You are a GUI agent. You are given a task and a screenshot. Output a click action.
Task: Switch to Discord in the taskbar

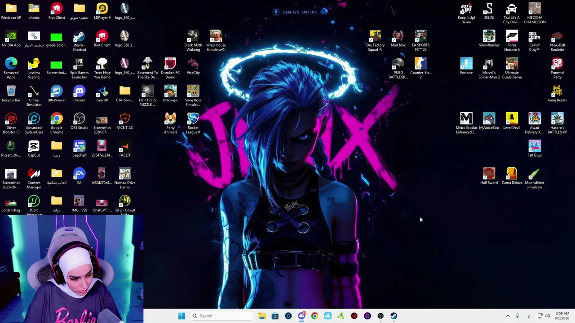click(301, 316)
